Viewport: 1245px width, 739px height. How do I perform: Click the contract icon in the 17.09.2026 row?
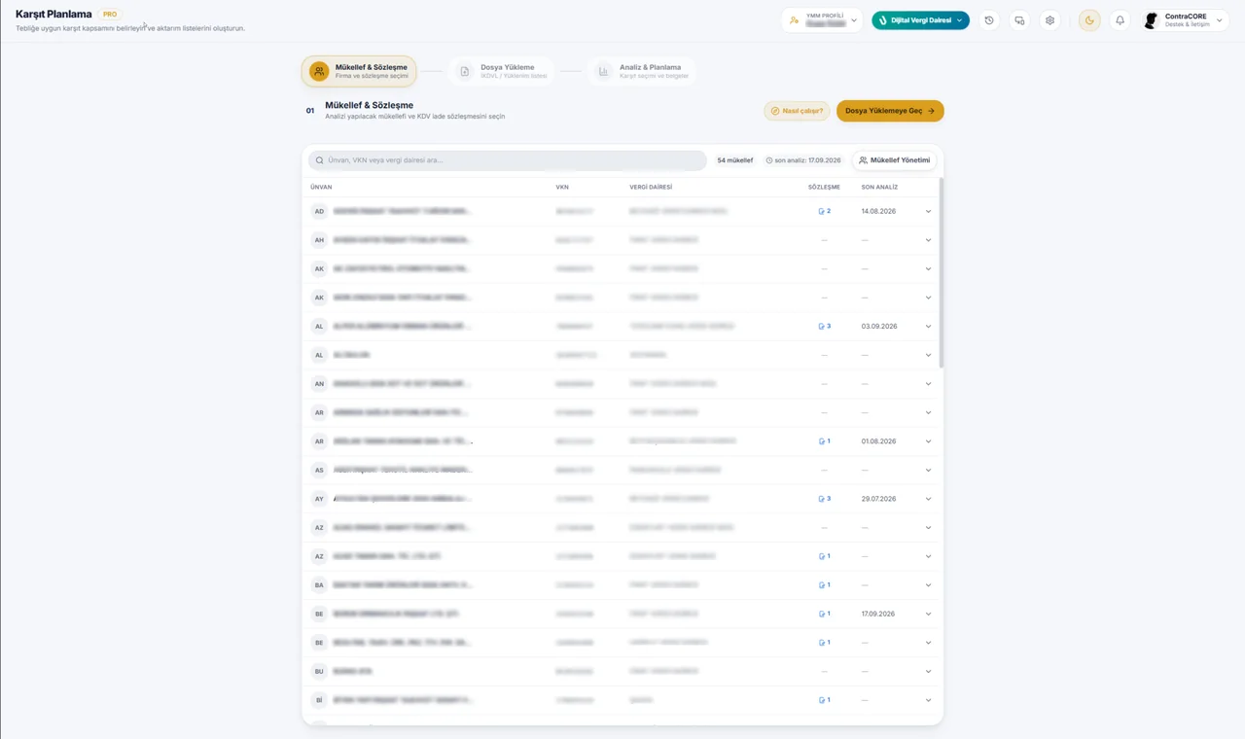pyautogui.click(x=825, y=615)
